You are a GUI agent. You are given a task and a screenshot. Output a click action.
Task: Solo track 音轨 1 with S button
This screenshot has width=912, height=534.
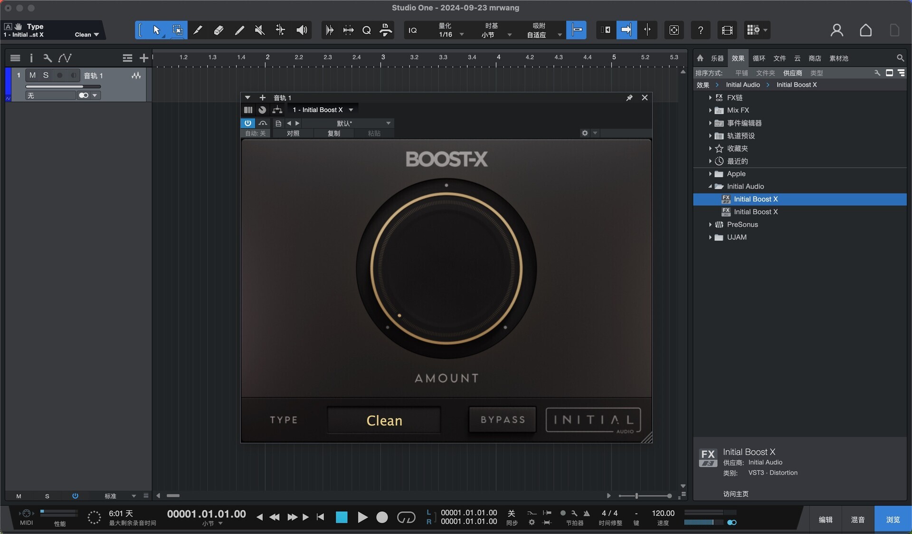pyautogui.click(x=46, y=75)
